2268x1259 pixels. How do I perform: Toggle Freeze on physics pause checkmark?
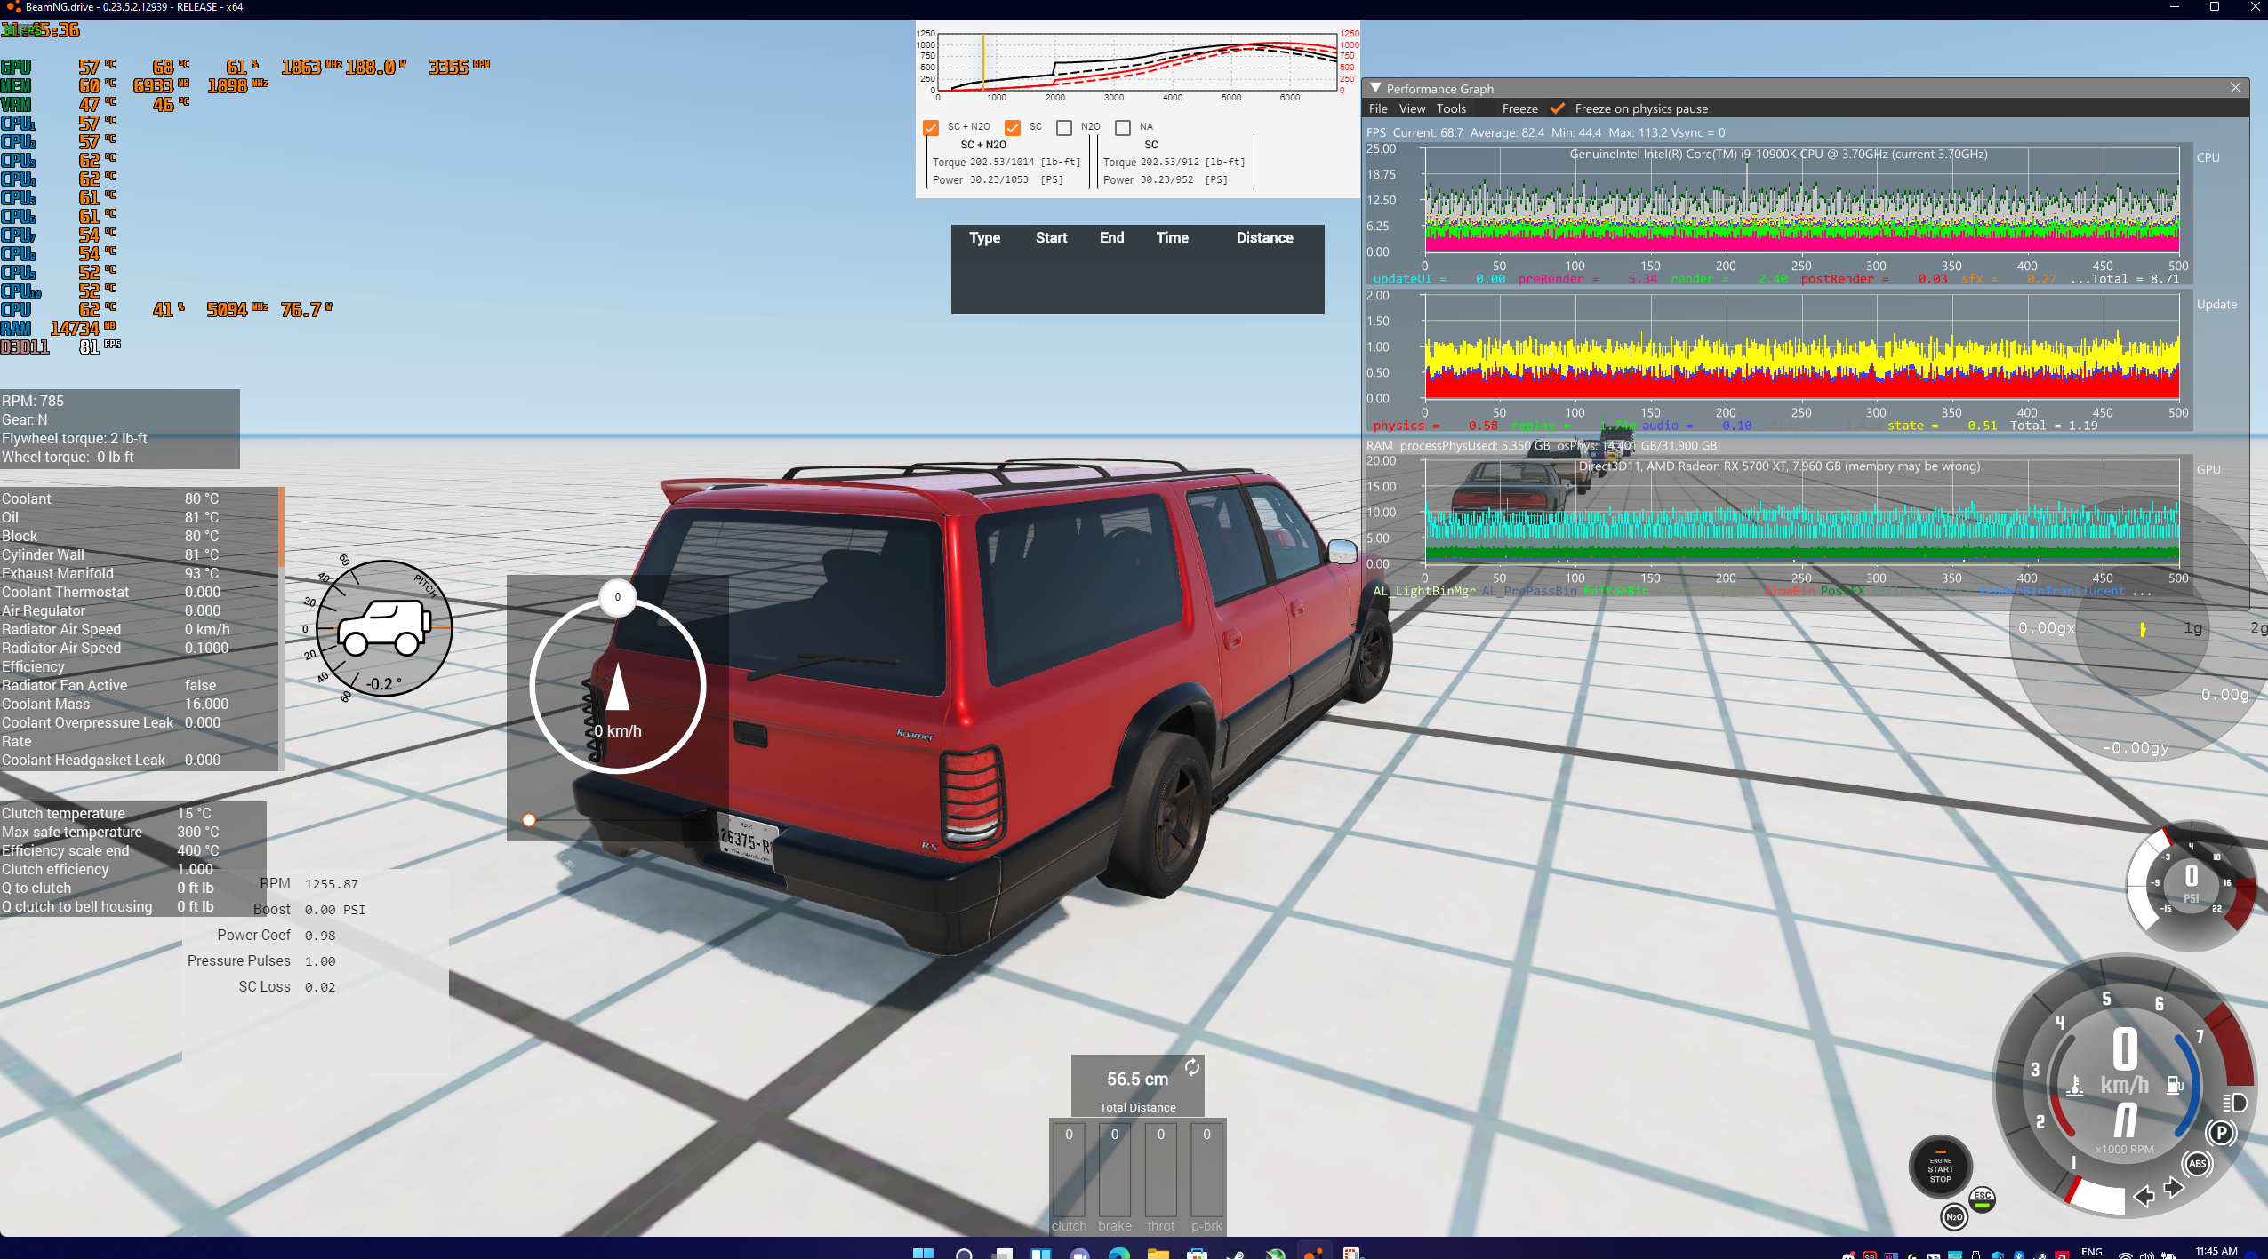click(1558, 108)
